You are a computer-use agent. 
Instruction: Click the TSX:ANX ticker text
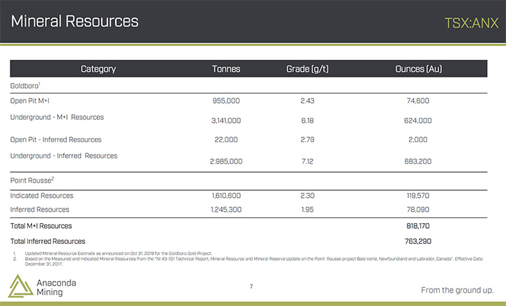click(472, 23)
